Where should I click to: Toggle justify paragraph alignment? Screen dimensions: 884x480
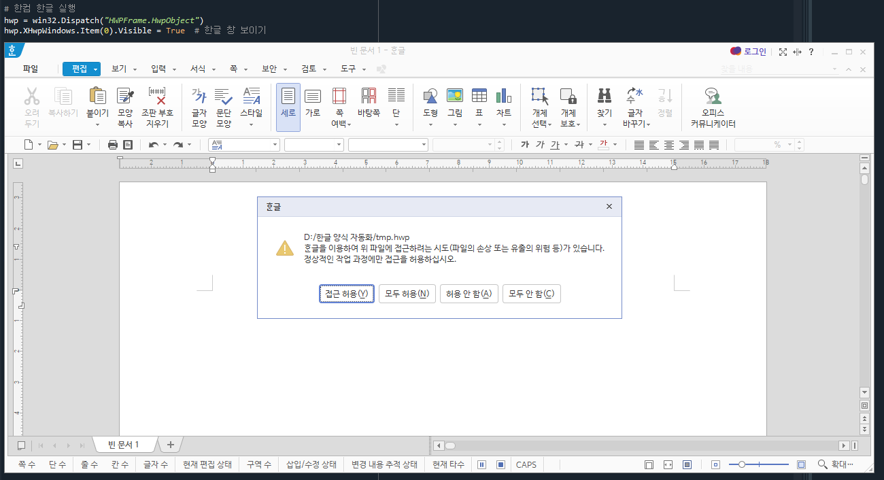click(x=639, y=145)
